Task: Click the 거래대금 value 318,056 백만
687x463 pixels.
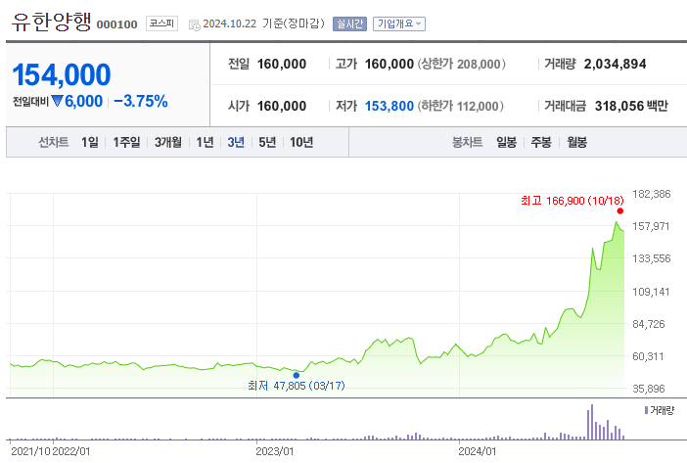Action: [631, 106]
